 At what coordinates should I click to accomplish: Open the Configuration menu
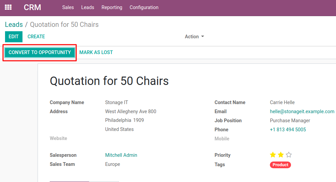[x=144, y=7]
